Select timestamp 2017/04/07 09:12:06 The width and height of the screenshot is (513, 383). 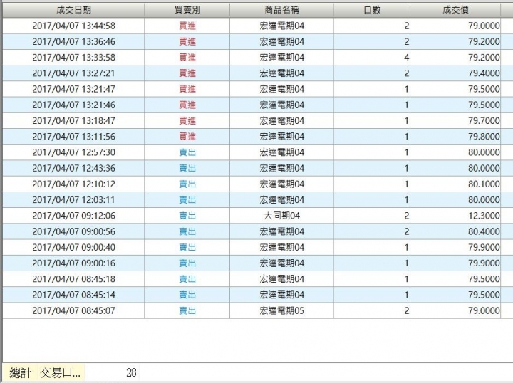pyautogui.click(x=73, y=216)
